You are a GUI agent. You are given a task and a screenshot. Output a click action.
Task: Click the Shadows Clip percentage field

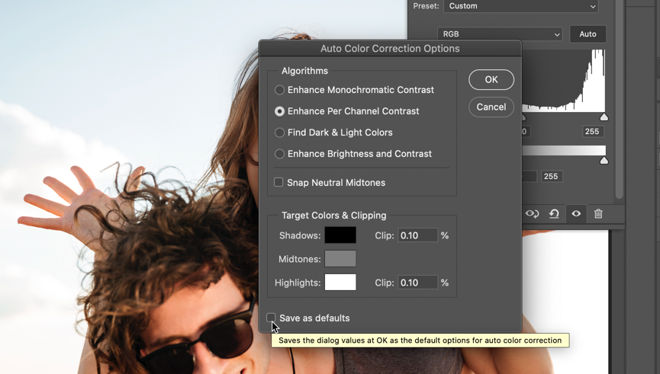[417, 235]
